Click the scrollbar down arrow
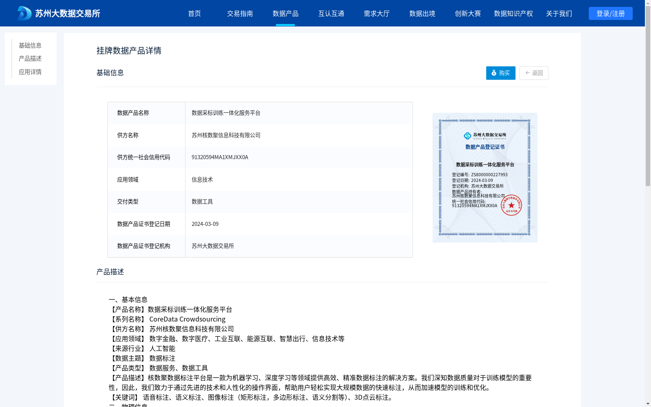The image size is (651, 407). [x=648, y=404]
